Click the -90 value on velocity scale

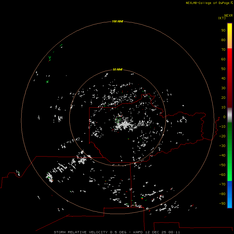point(222,203)
